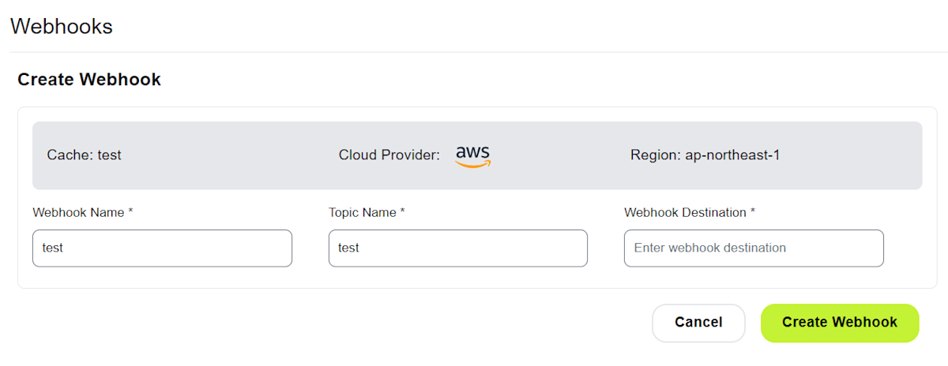Click the required asterisk beside Webhook Destination
Screen dimensions: 948x366
(x=753, y=211)
